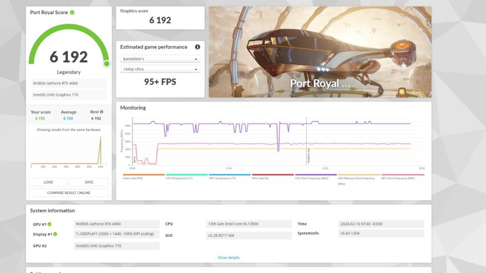This screenshot has height=273, width=486.
Task: Toggle the CPU Clock Frequency purple legend
Action: coord(316,177)
